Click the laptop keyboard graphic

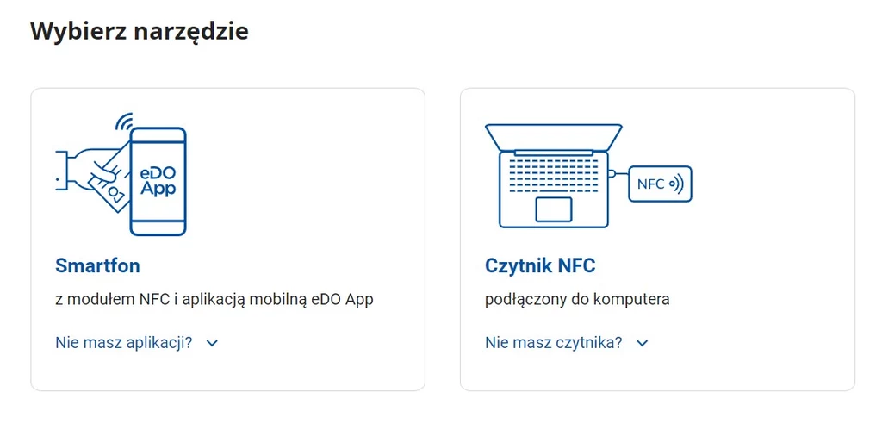pos(554,175)
